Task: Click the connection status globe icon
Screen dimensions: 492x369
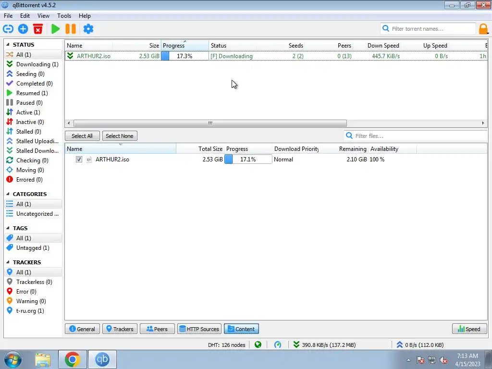Action: coord(258,345)
